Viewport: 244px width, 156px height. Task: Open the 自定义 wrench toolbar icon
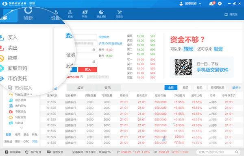[x=120, y=12]
